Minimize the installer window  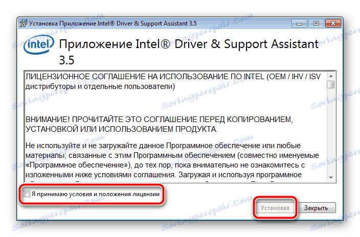pyautogui.click(x=299, y=23)
